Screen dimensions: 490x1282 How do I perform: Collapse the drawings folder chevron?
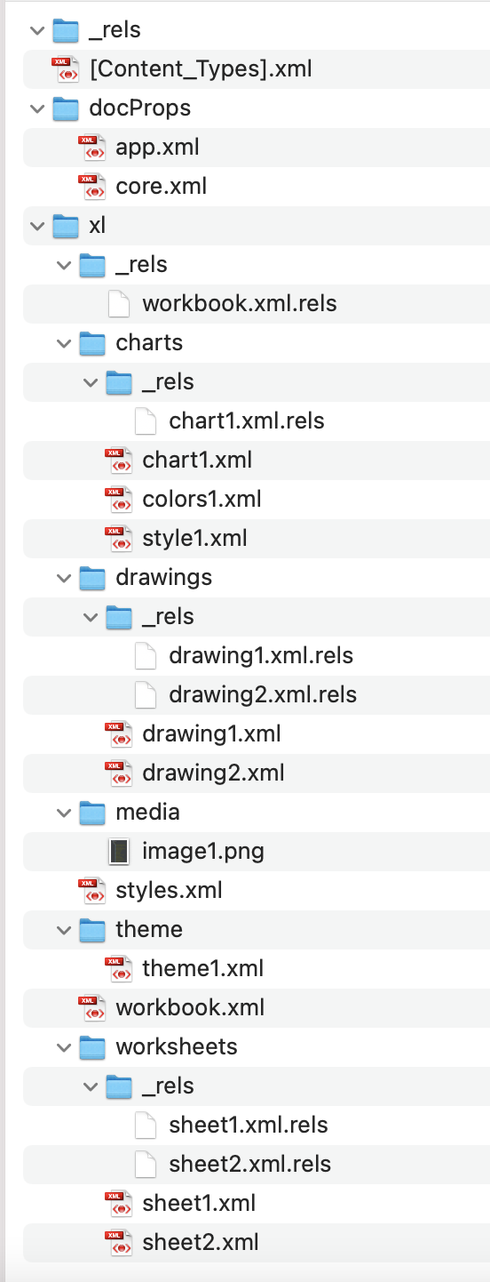coord(63,578)
